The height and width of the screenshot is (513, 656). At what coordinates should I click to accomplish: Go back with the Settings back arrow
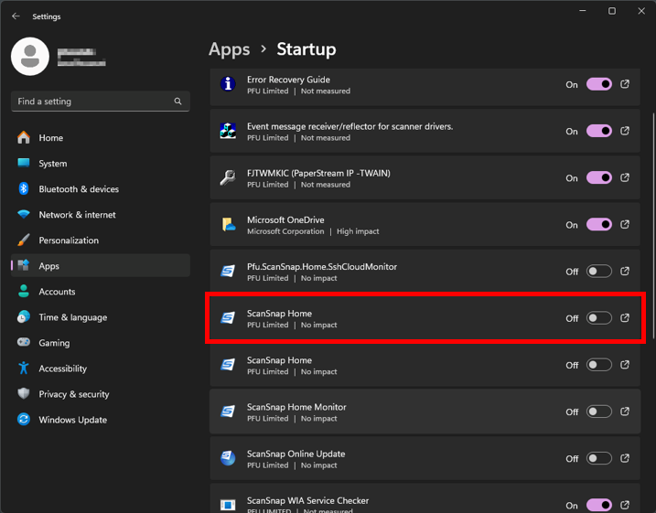(16, 16)
